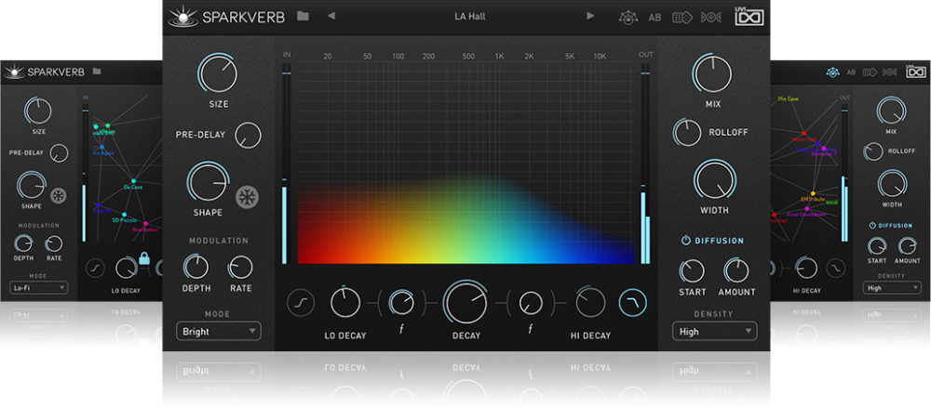Click the random preset icon beside AB
The height and width of the screenshot is (408, 931).
click(x=683, y=17)
